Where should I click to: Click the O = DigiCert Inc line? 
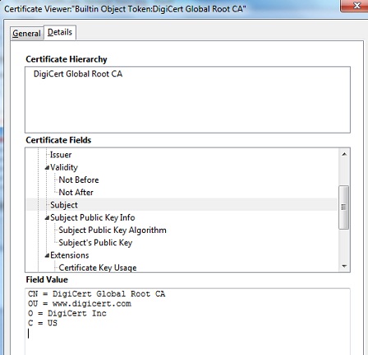click(67, 313)
